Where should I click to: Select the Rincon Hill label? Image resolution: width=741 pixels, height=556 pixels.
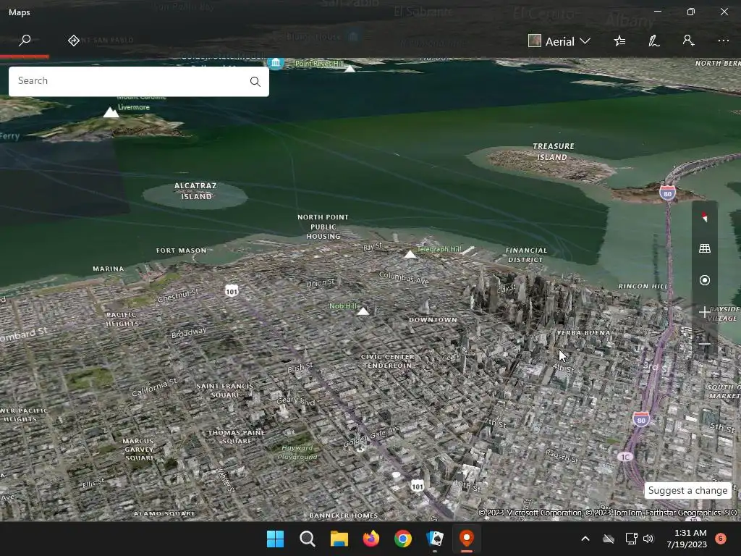(643, 286)
